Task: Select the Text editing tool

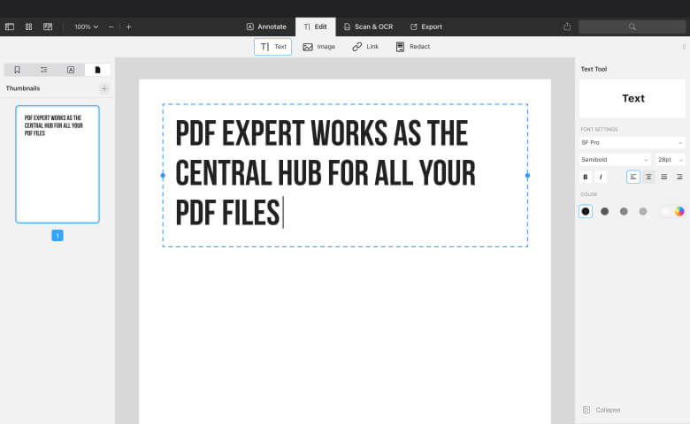Action: [272, 47]
